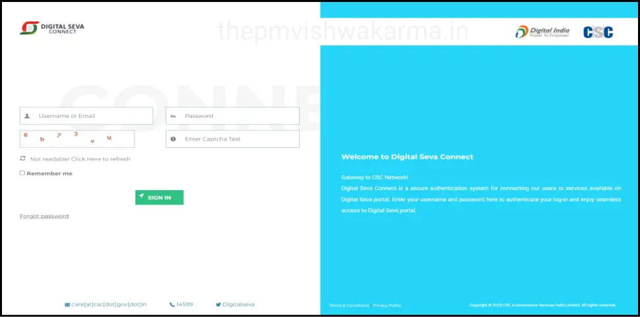Click the Gateway to CSC Network! text
The height and width of the screenshot is (317, 640).
coord(374,178)
